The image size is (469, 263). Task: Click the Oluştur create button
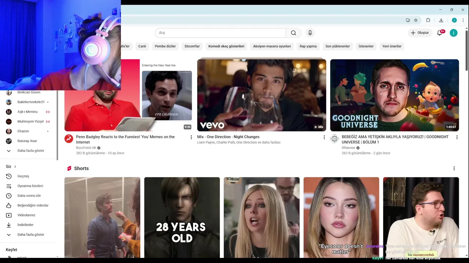pos(420,33)
